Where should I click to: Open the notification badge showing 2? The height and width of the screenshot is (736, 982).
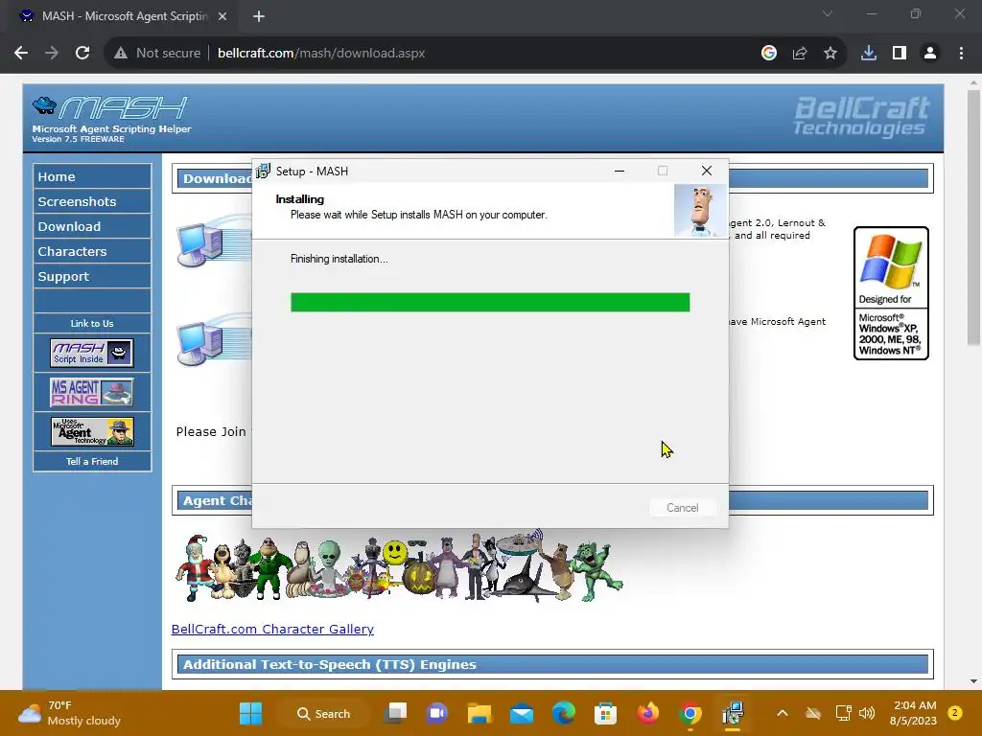[x=955, y=713]
